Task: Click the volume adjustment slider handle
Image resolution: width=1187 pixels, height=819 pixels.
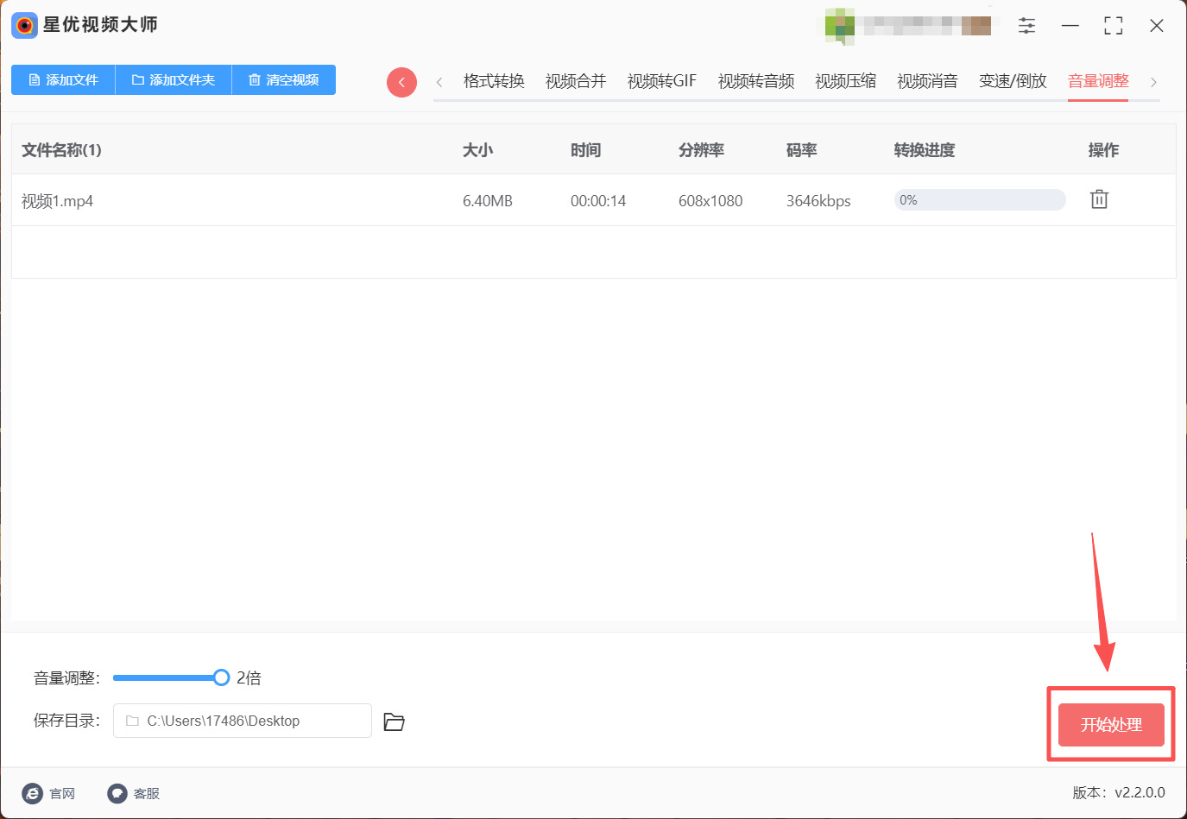Action: (221, 677)
